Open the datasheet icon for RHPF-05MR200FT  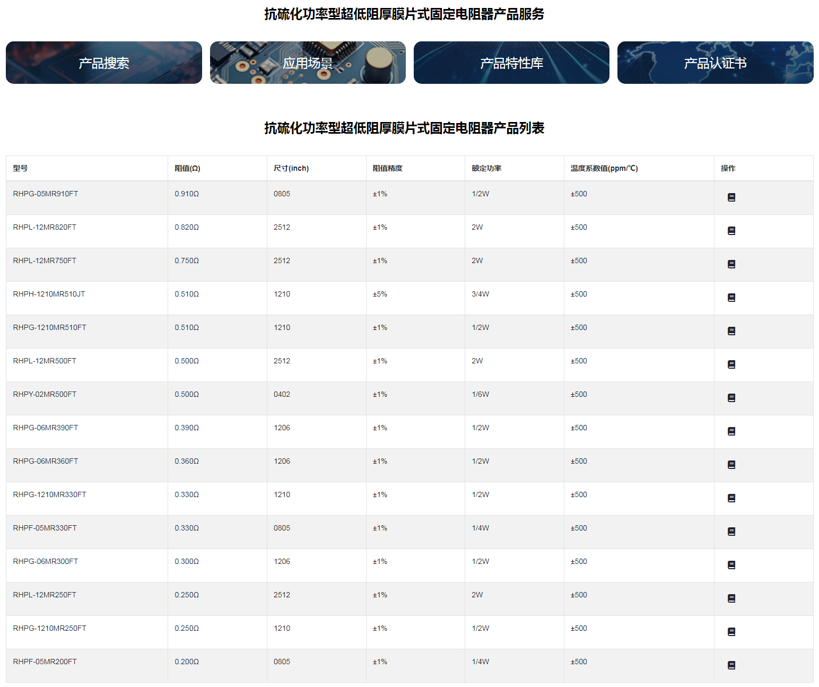pyautogui.click(x=731, y=665)
